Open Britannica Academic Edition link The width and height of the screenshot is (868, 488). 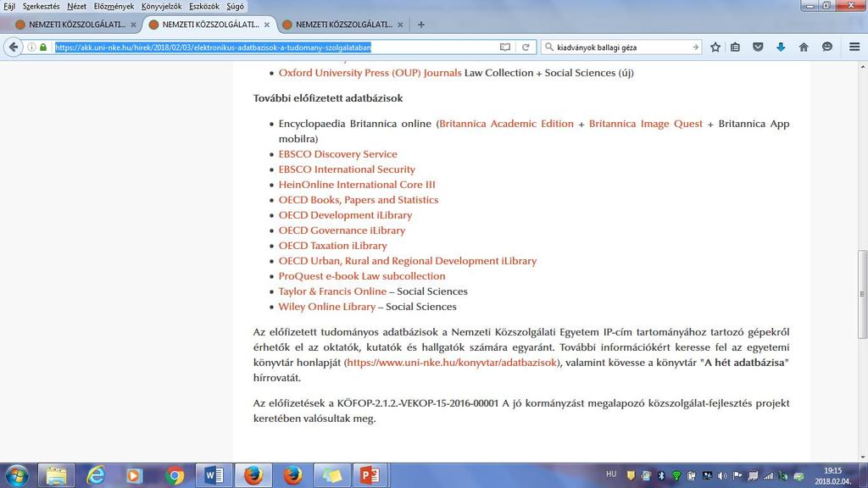tap(507, 124)
